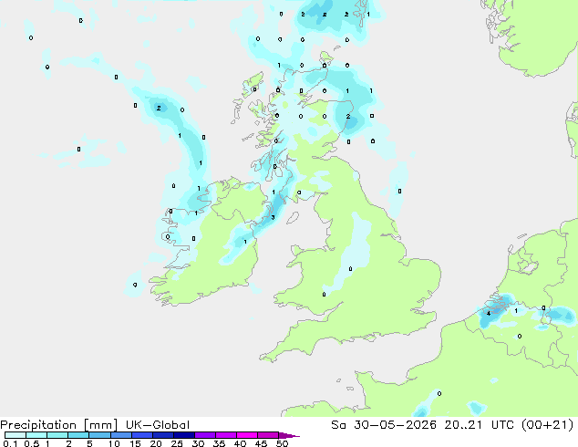Click the '0.5' legend scale label
This screenshot has width=578, height=447.
(31, 443)
